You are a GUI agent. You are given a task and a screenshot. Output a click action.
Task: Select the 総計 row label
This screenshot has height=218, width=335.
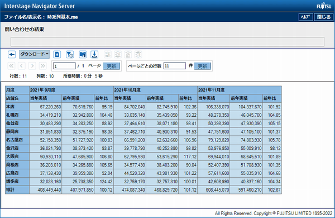(17, 189)
